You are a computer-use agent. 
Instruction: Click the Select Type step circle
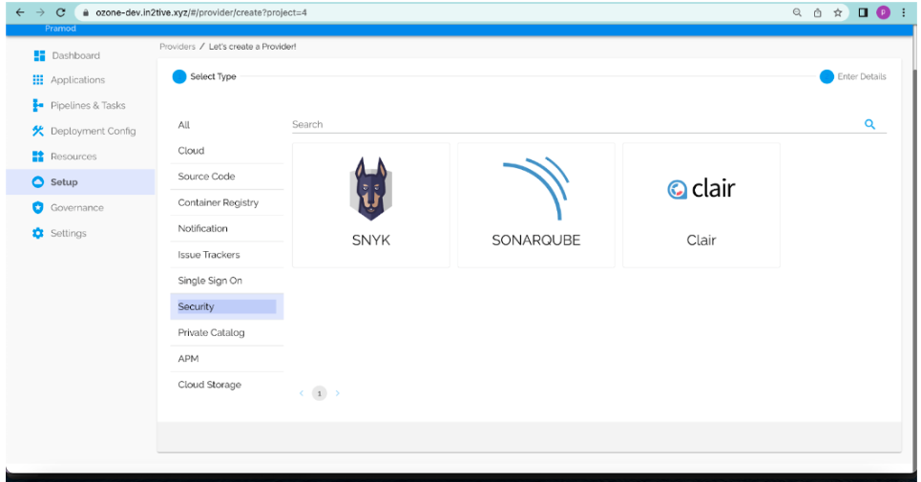click(179, 76)
